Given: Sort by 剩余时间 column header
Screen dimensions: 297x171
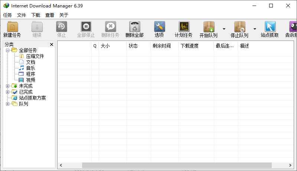Looking at the screenshot, I should pos(164,46).
